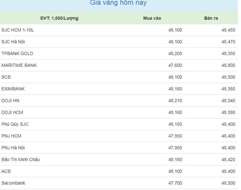241x190 pixels.
Task: Click the TPBANK GOLD row label
Action: pos(17,54)
